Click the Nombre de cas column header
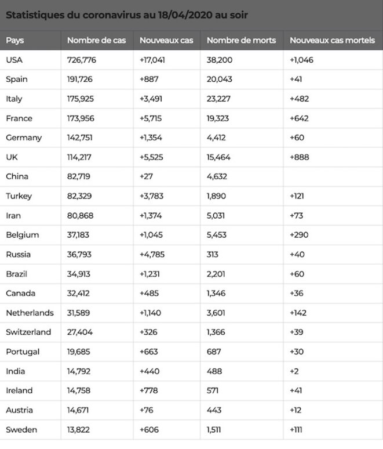 [97, 41]
